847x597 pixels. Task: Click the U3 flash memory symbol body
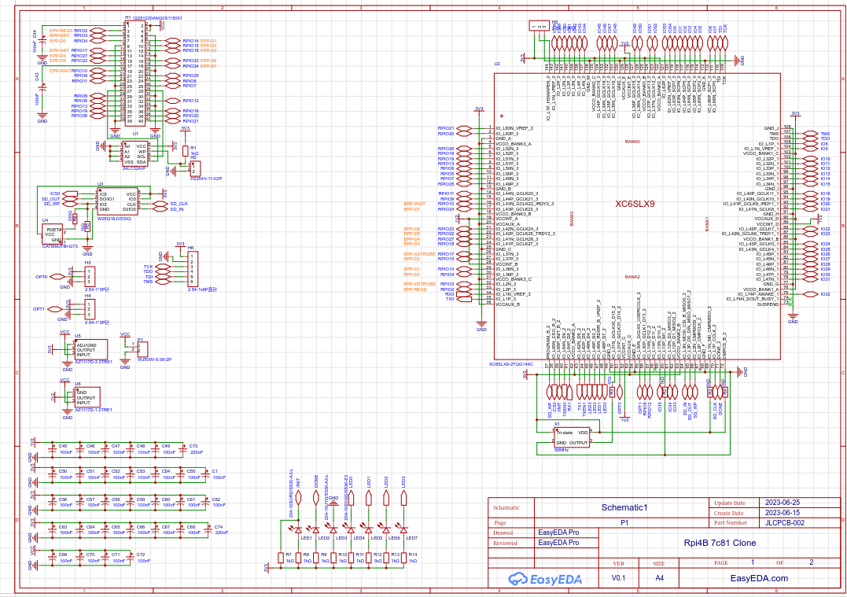click(118, 201)
